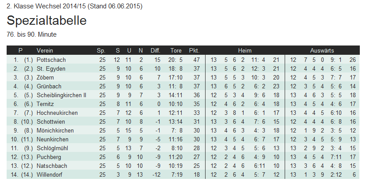The height and width of the screenshot is (182, 366).
Task: Click Mönichkirchen in the table
Action: coord(53,130)
